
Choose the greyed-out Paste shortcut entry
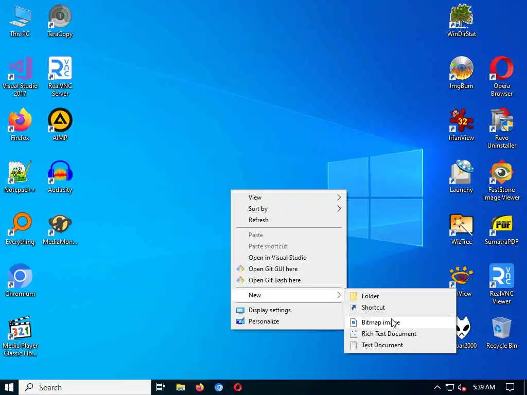pyautogui.click(x=289, y=246)
